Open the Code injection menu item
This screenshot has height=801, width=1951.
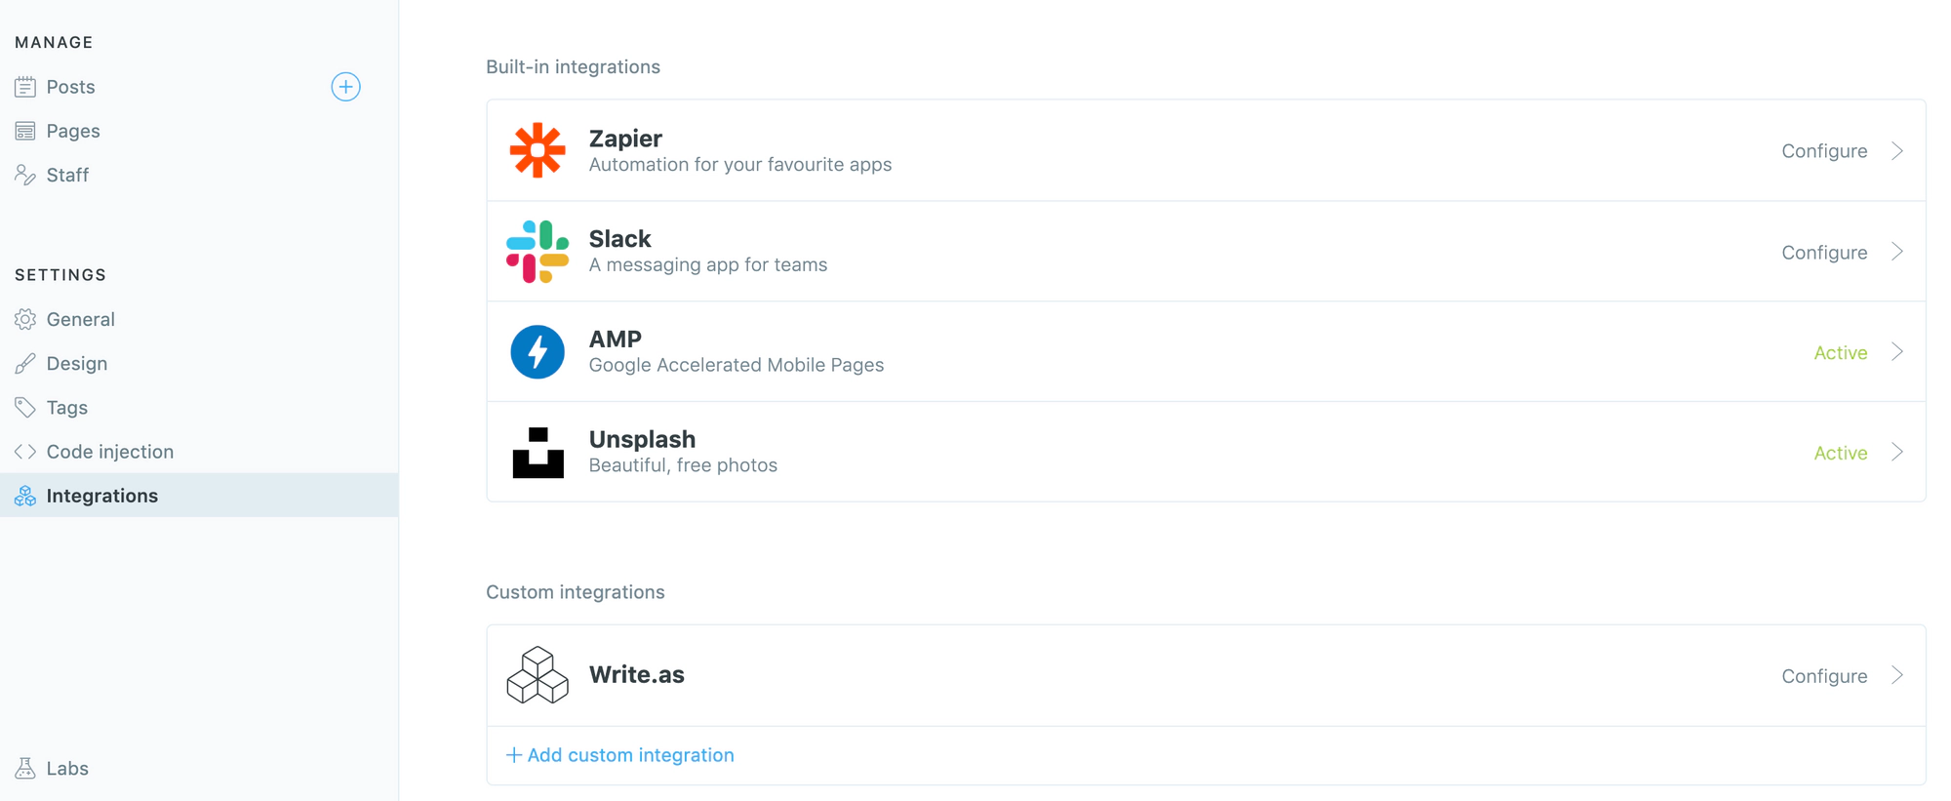point(109,452)
